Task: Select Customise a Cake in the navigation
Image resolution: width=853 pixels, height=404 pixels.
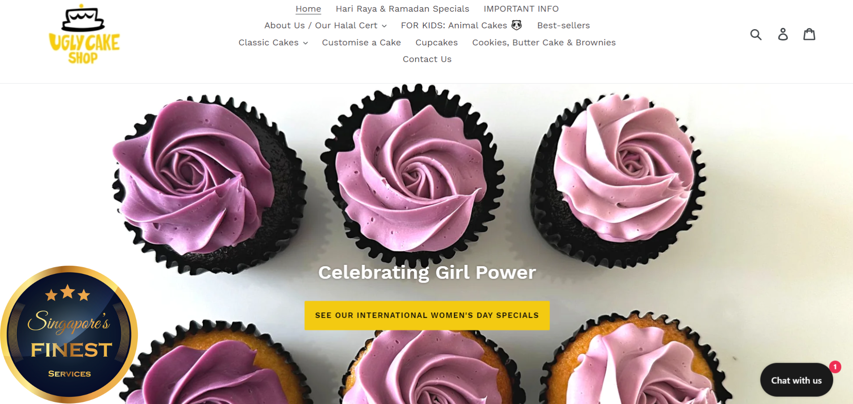Action: click(x=361, y=43)
